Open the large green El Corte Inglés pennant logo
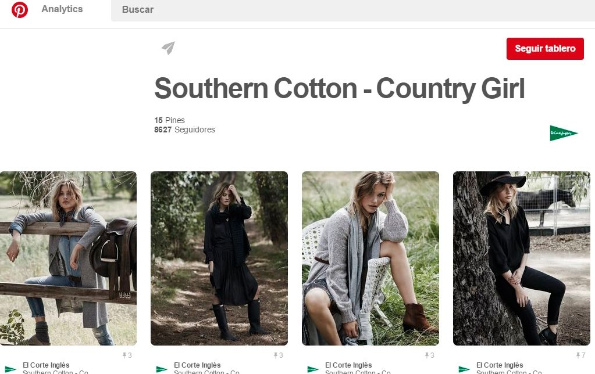 click(x=563, y=133)
